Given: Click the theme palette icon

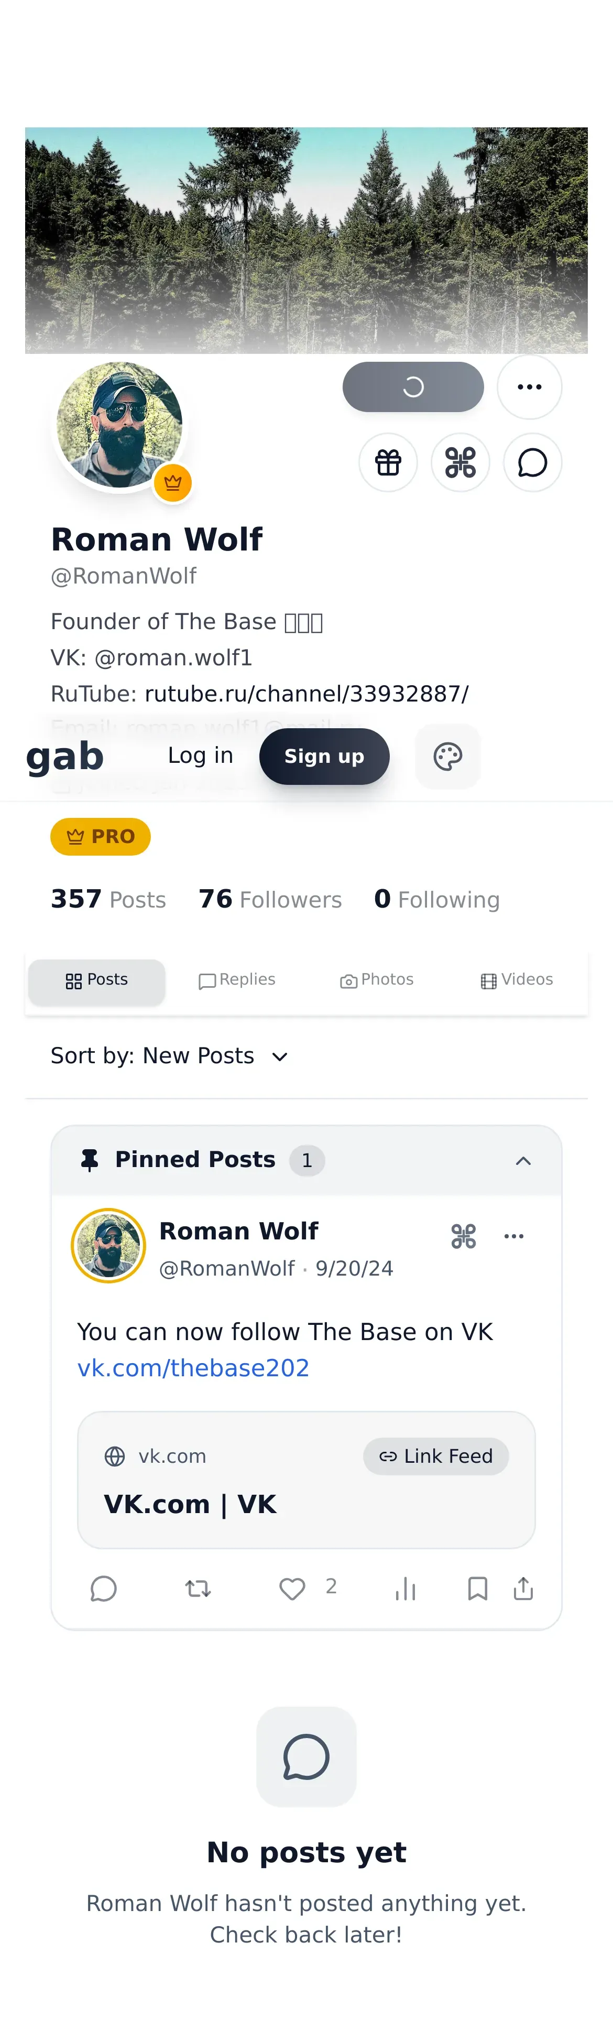Looking at the screenshot, I should pos(447,757).
